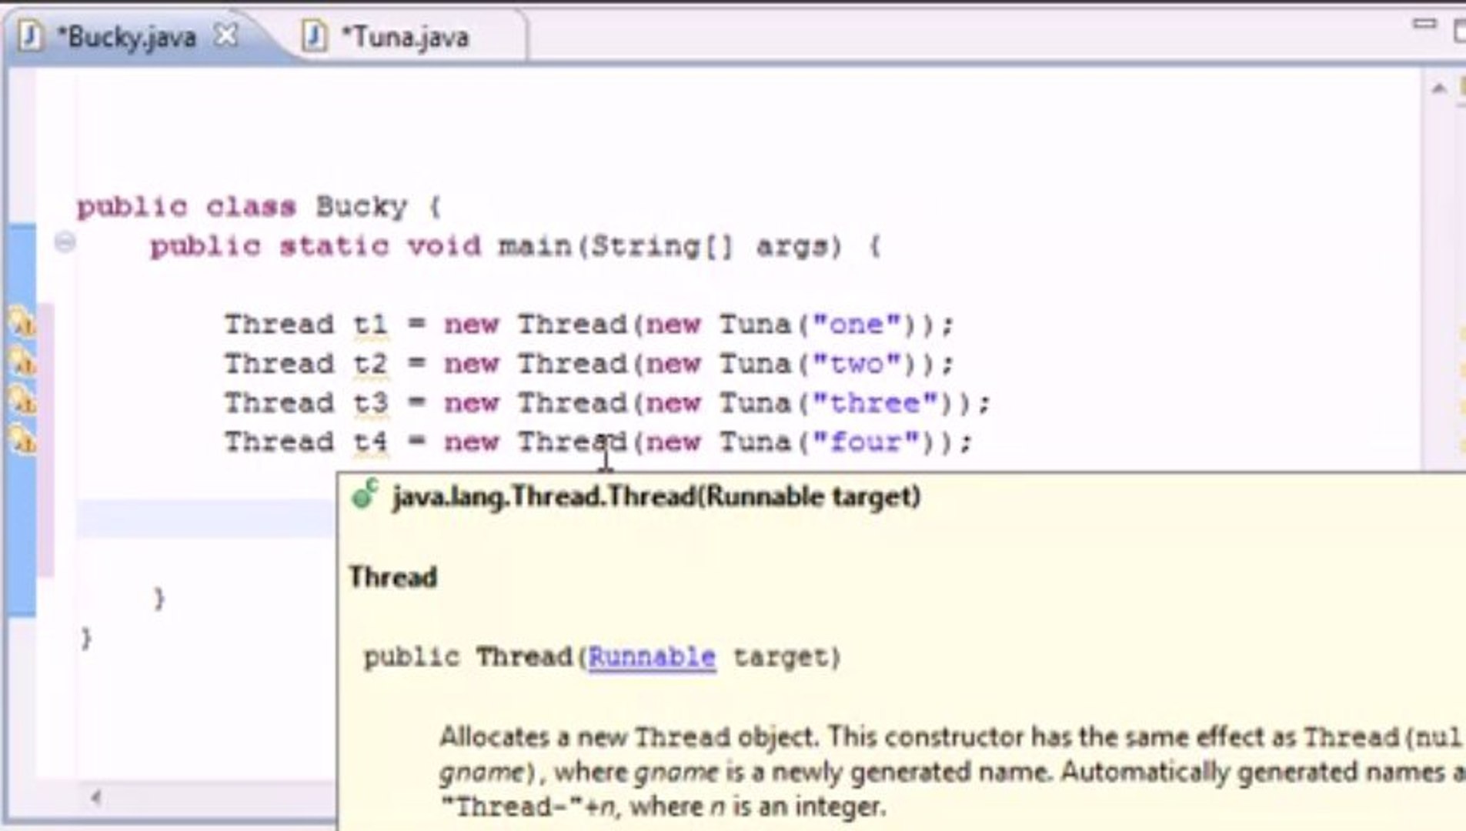
Task: Click the string literal "two"
Action: (x=857, y=363)
